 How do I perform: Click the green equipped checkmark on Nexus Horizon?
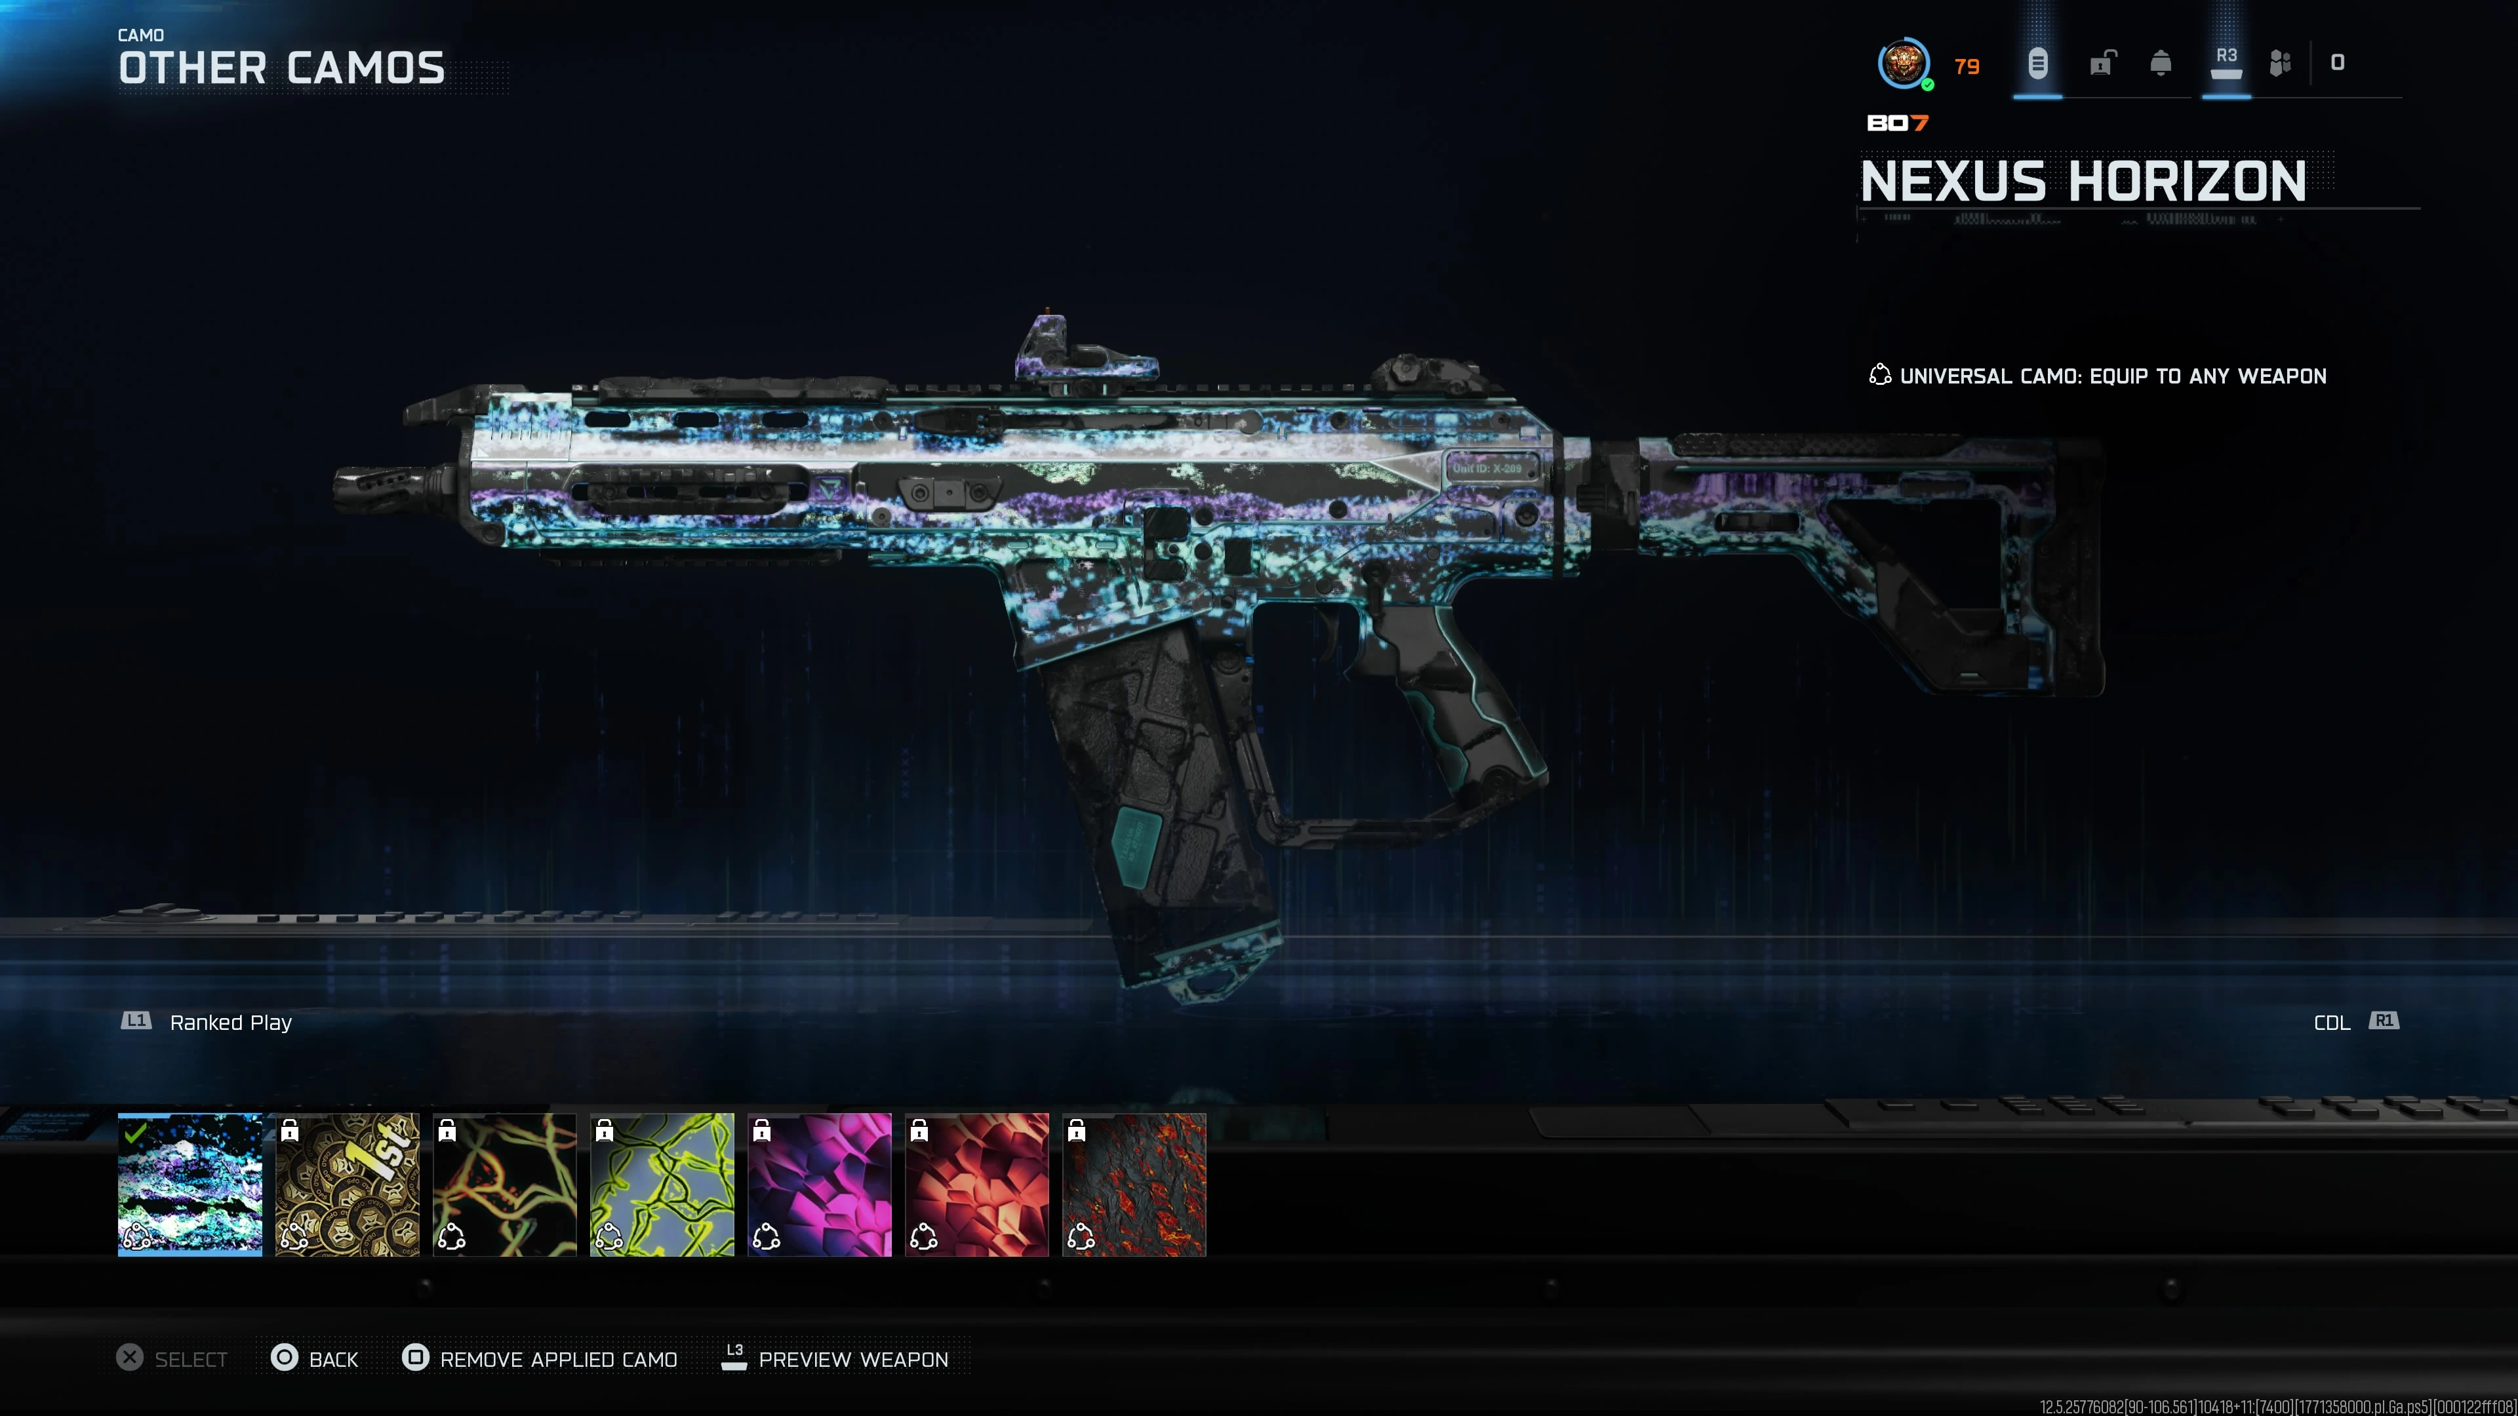click(136, 1131)
